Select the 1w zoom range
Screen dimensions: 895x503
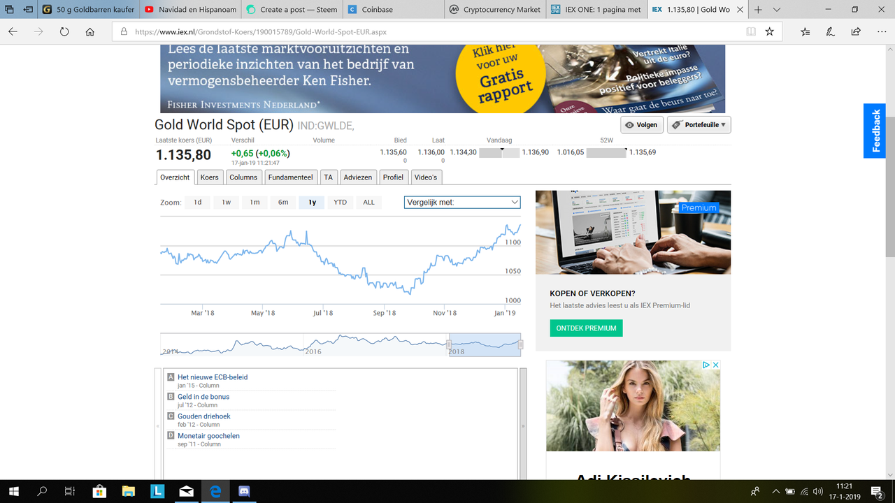coord(227,203)
